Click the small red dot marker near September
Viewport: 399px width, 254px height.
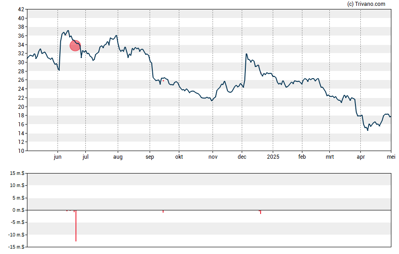point(164,80)
